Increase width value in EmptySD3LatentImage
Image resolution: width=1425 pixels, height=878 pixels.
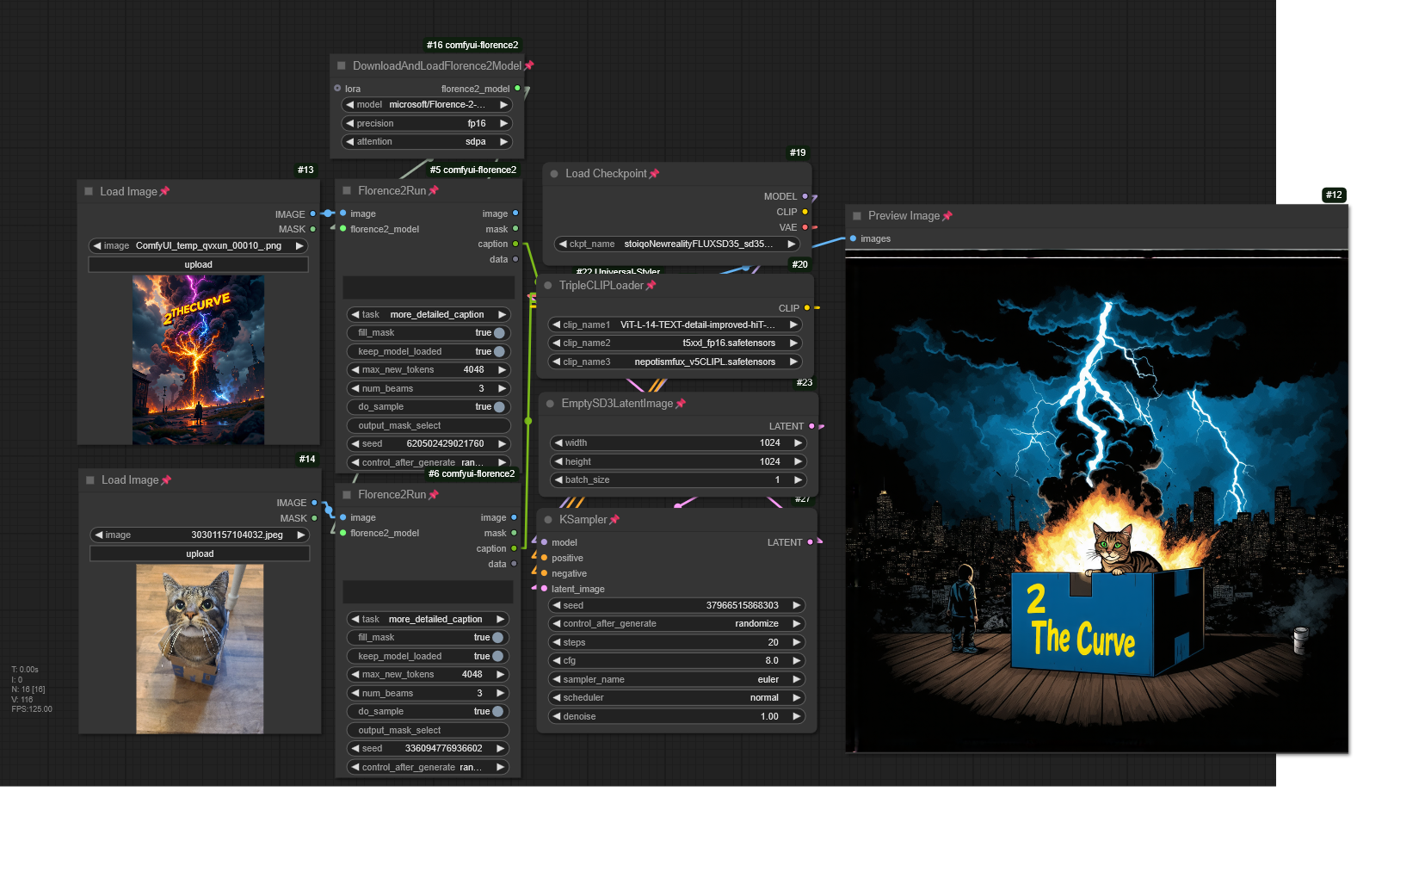click(798, 443)
